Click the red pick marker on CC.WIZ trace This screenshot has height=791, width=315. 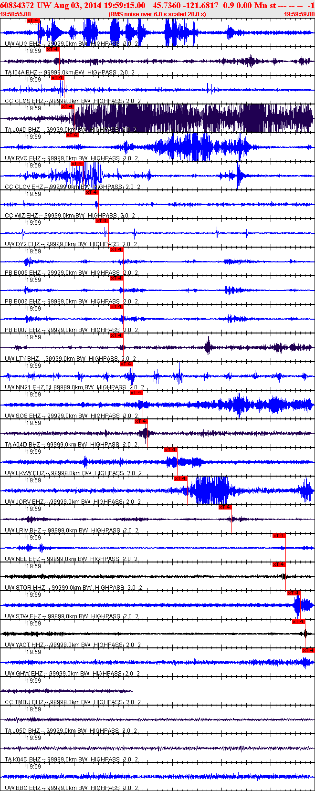tap(92, 192)
